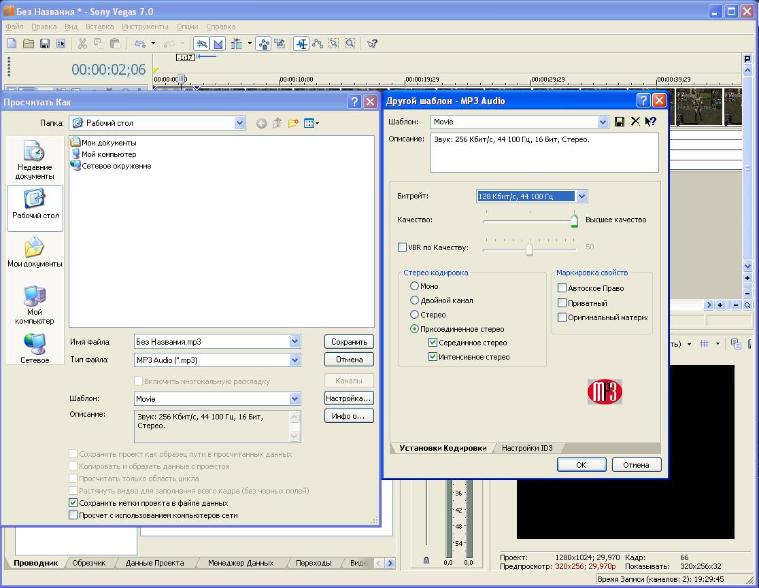Open project properties from the main toolbar
This screenshot has width=759, height=588.
tap(61, 44)
